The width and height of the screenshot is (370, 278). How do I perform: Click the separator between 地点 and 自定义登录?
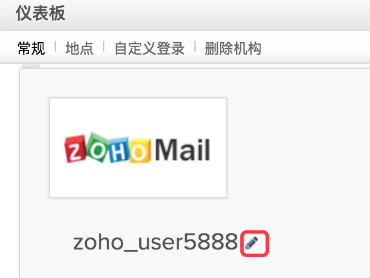click(x=104, y=46)
